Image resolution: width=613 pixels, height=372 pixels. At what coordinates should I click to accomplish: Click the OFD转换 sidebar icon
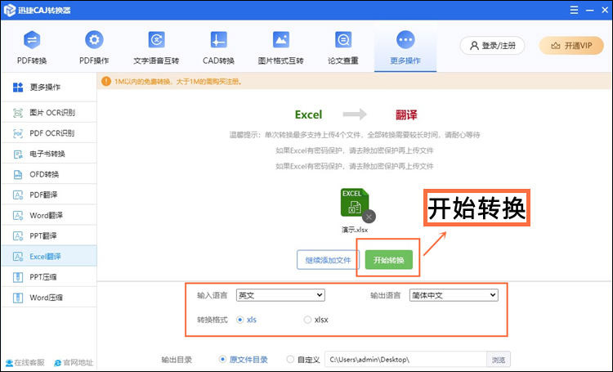(18, 174)
